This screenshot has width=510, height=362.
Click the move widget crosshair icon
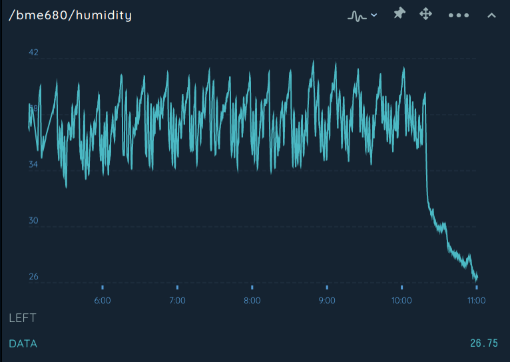pos(425,14)
